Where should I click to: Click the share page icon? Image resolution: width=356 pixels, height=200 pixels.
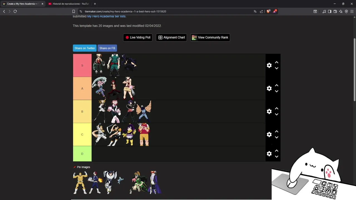[261, 11]
